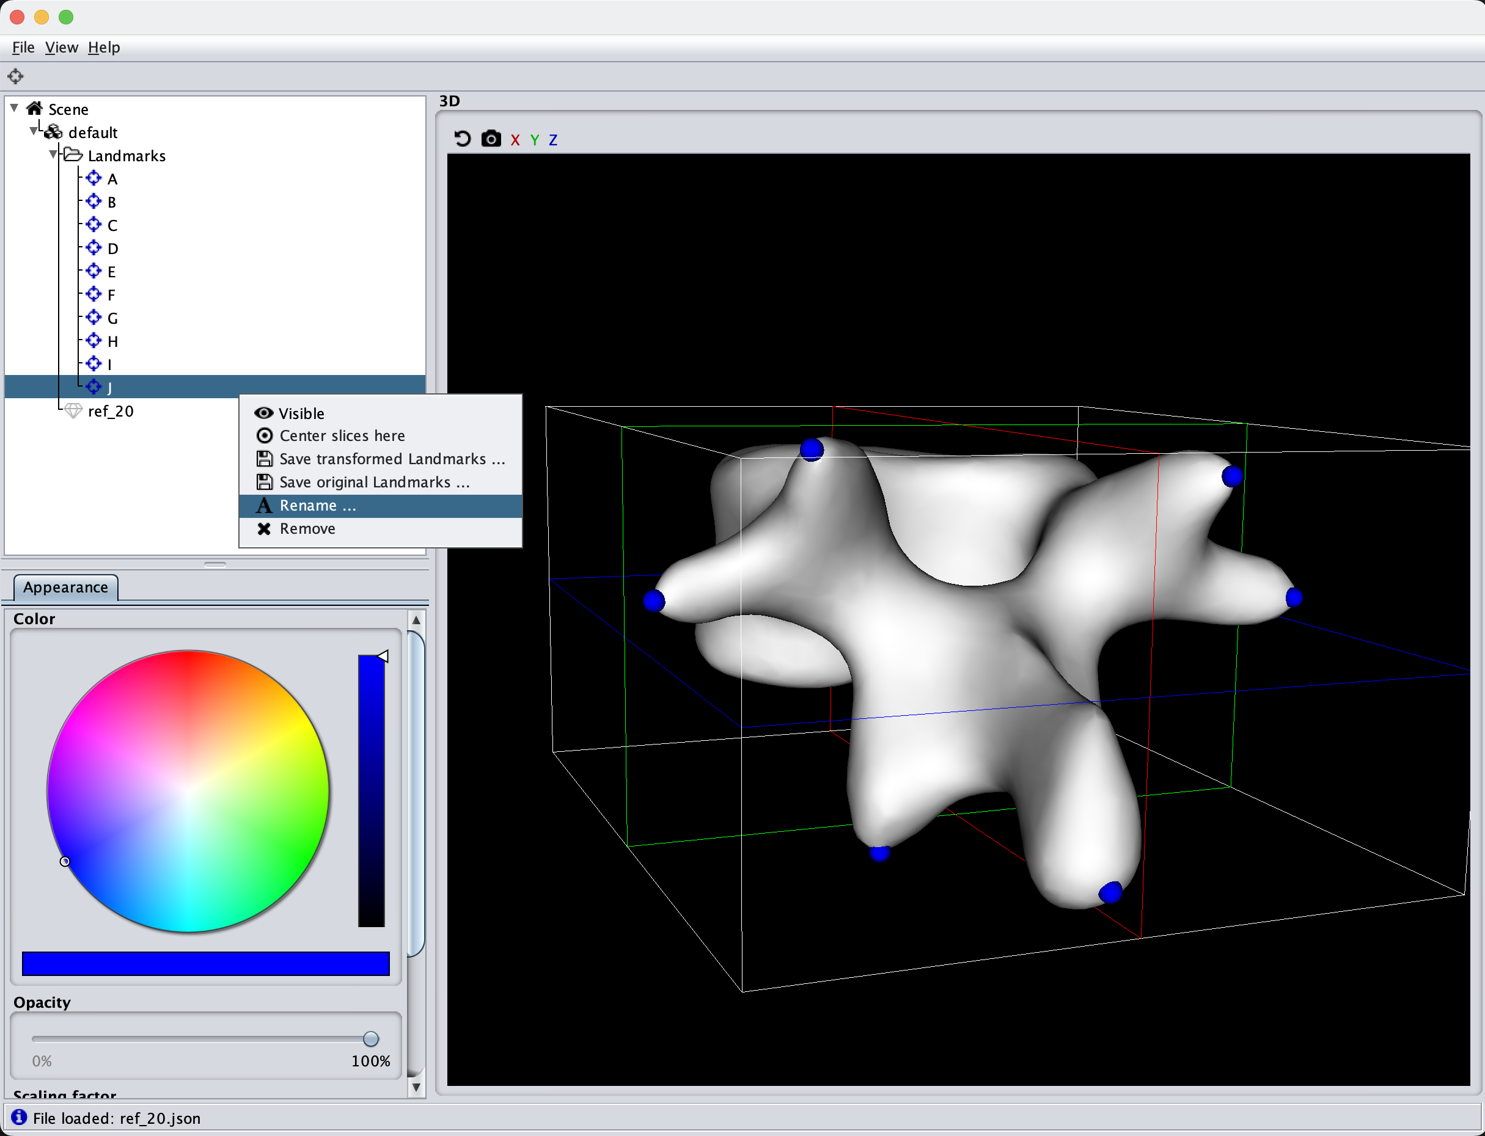Click the Appearance panel scrollbar thumb
The image size is (1485, 1136).
[x=417, y=795]
